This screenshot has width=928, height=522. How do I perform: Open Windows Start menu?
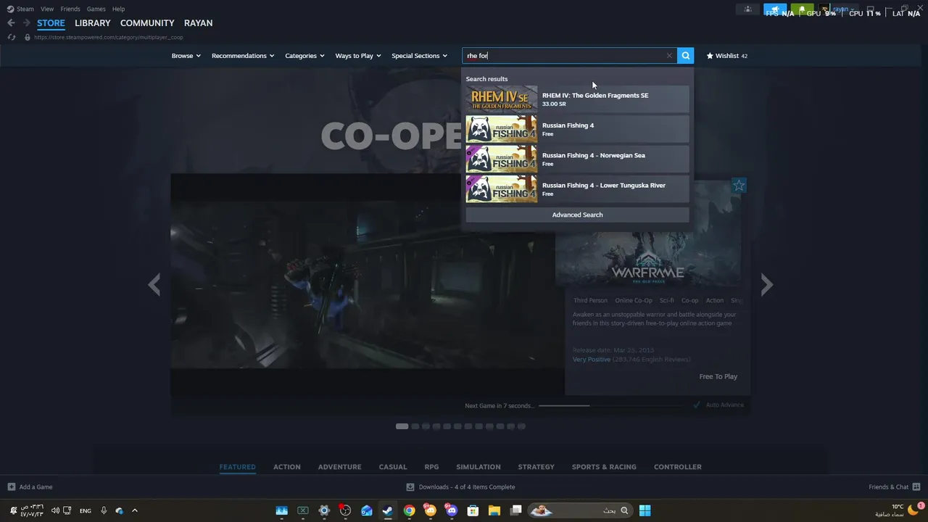coord(645,510)
